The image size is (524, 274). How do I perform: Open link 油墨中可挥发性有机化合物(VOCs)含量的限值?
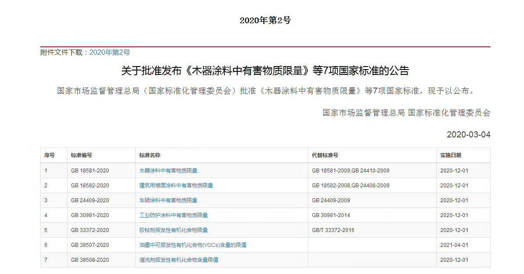(x=193, y=245)
